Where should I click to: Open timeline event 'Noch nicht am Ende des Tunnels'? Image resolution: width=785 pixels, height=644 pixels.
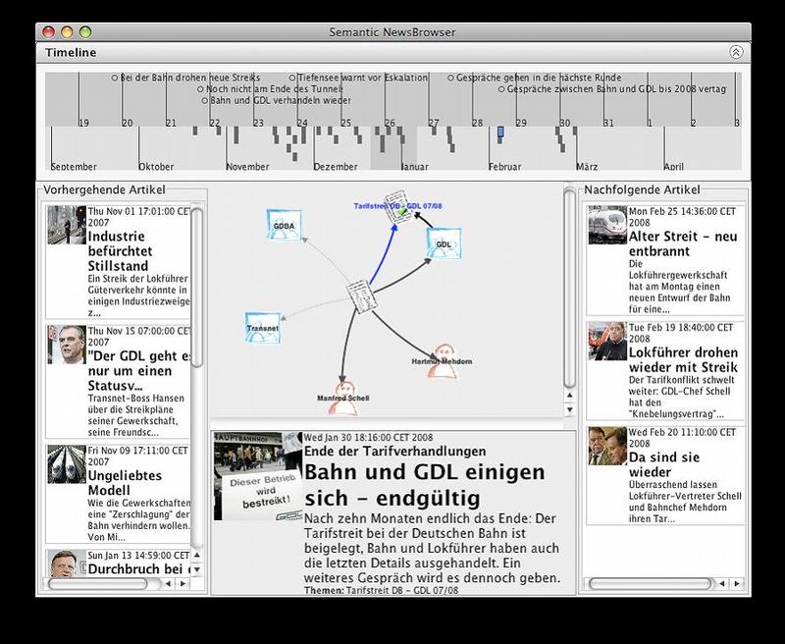click(x=271, y=89)
